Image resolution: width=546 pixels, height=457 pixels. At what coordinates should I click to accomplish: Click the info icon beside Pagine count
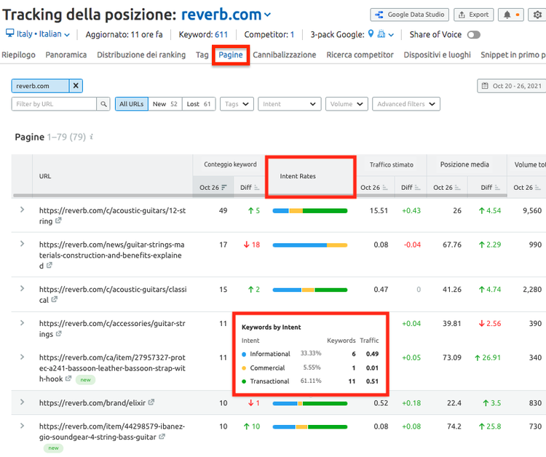[x=91, y=137]
